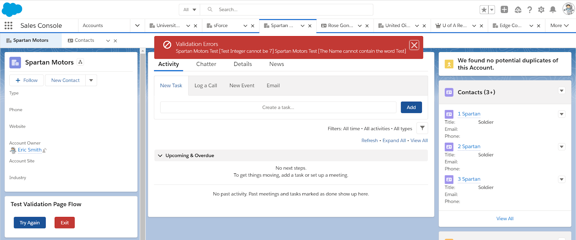Switch to the Chatter tab
Viewport: 576px width, 240px height.
pos(206,64)
